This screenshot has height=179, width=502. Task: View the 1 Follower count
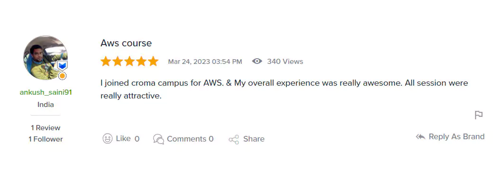coord(46,139)
